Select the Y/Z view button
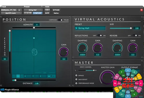The image size is (144, 98). (18, 76)
